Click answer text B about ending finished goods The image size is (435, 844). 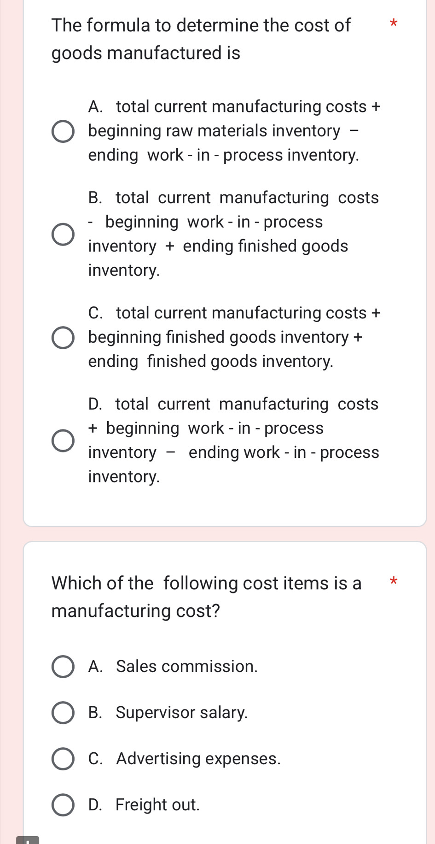point(233,234)
